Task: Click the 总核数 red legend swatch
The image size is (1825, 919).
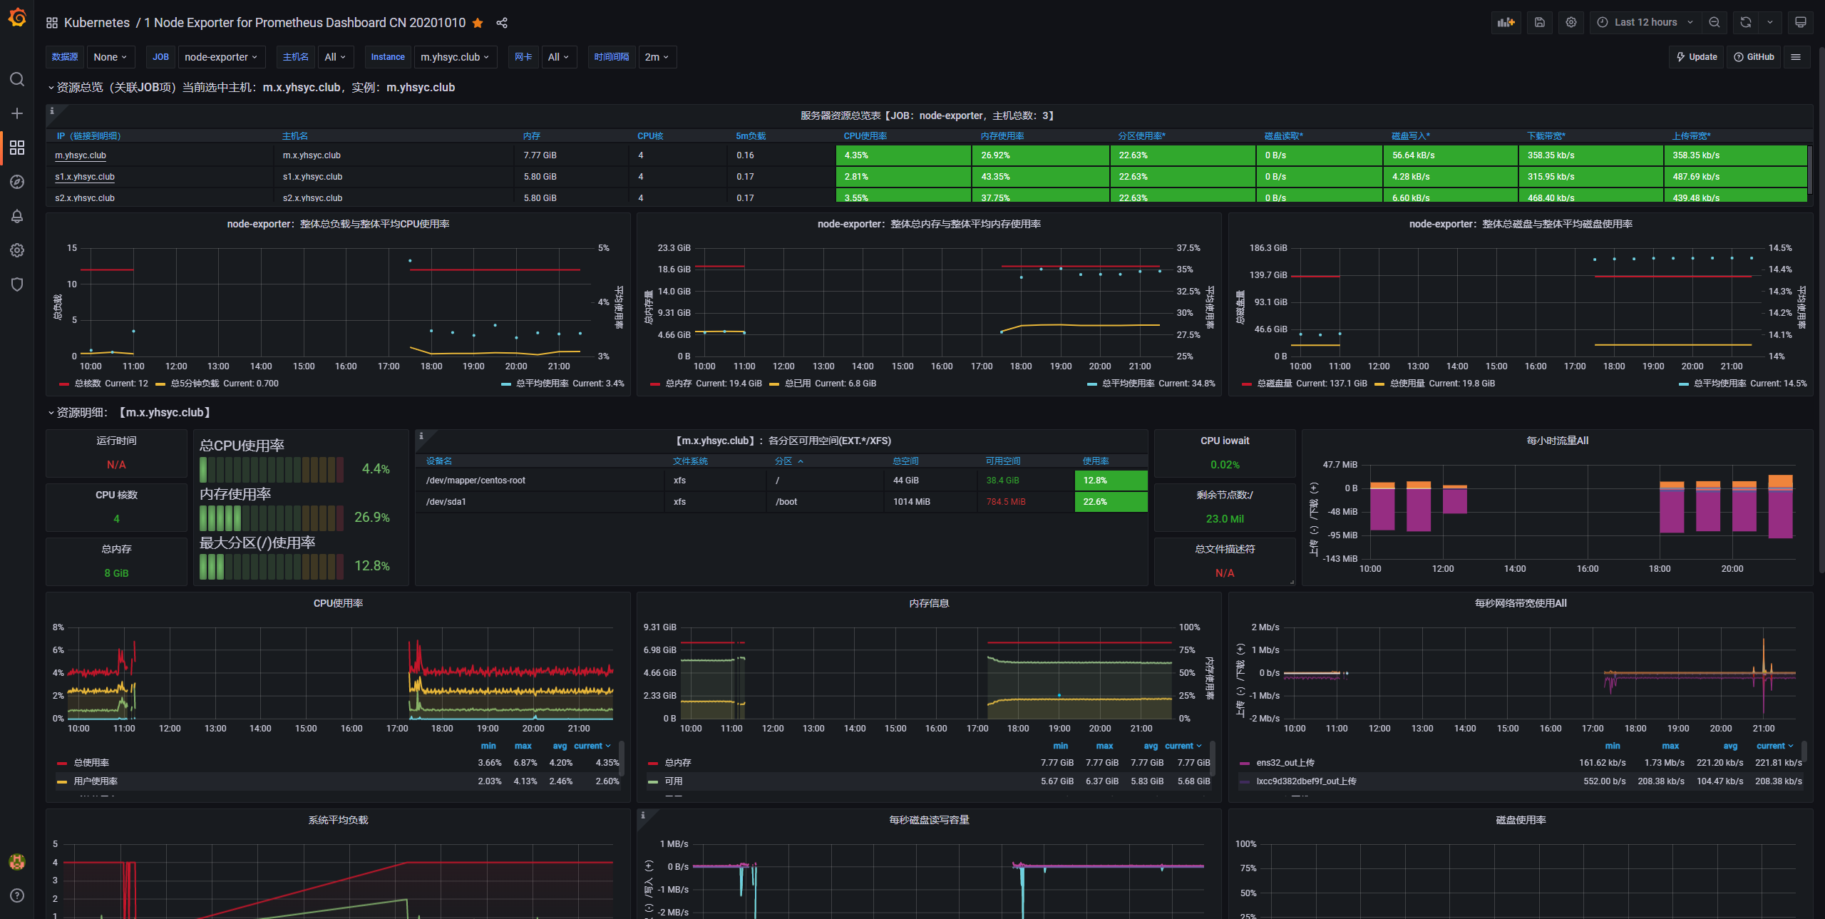Action: pos(64,384)
